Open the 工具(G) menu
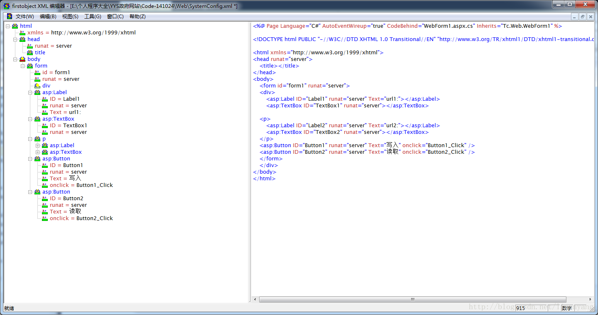This screenshot has width=598, height=315. (93, 17)
